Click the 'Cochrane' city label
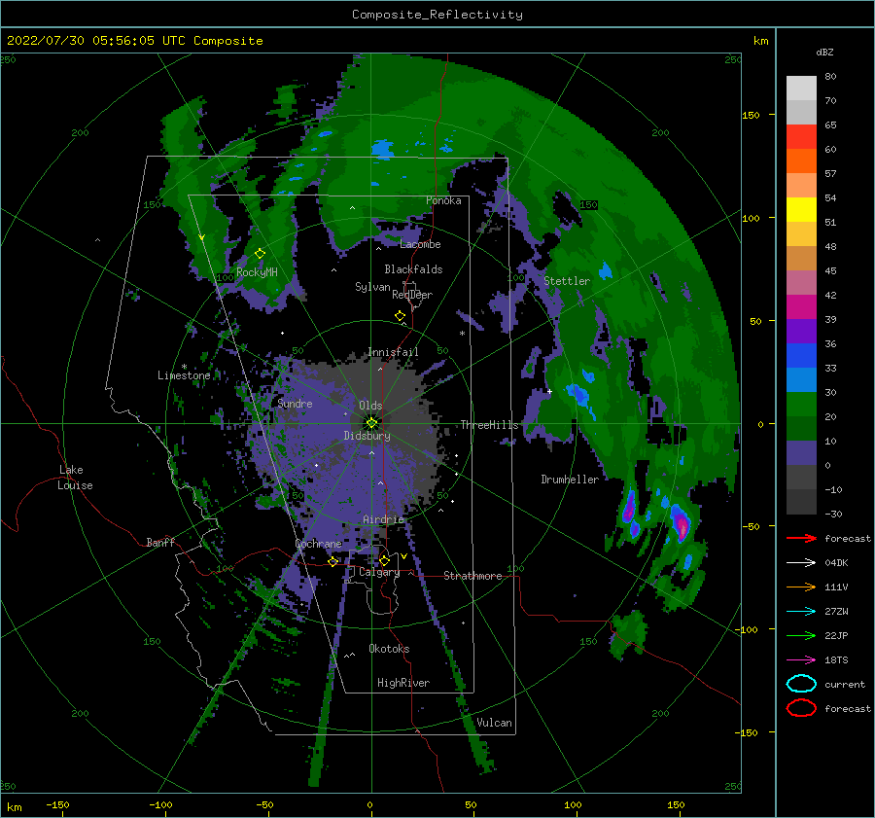The height and width of the screenshot is (818, 875). pyautogui.click(x=318, y=544)
